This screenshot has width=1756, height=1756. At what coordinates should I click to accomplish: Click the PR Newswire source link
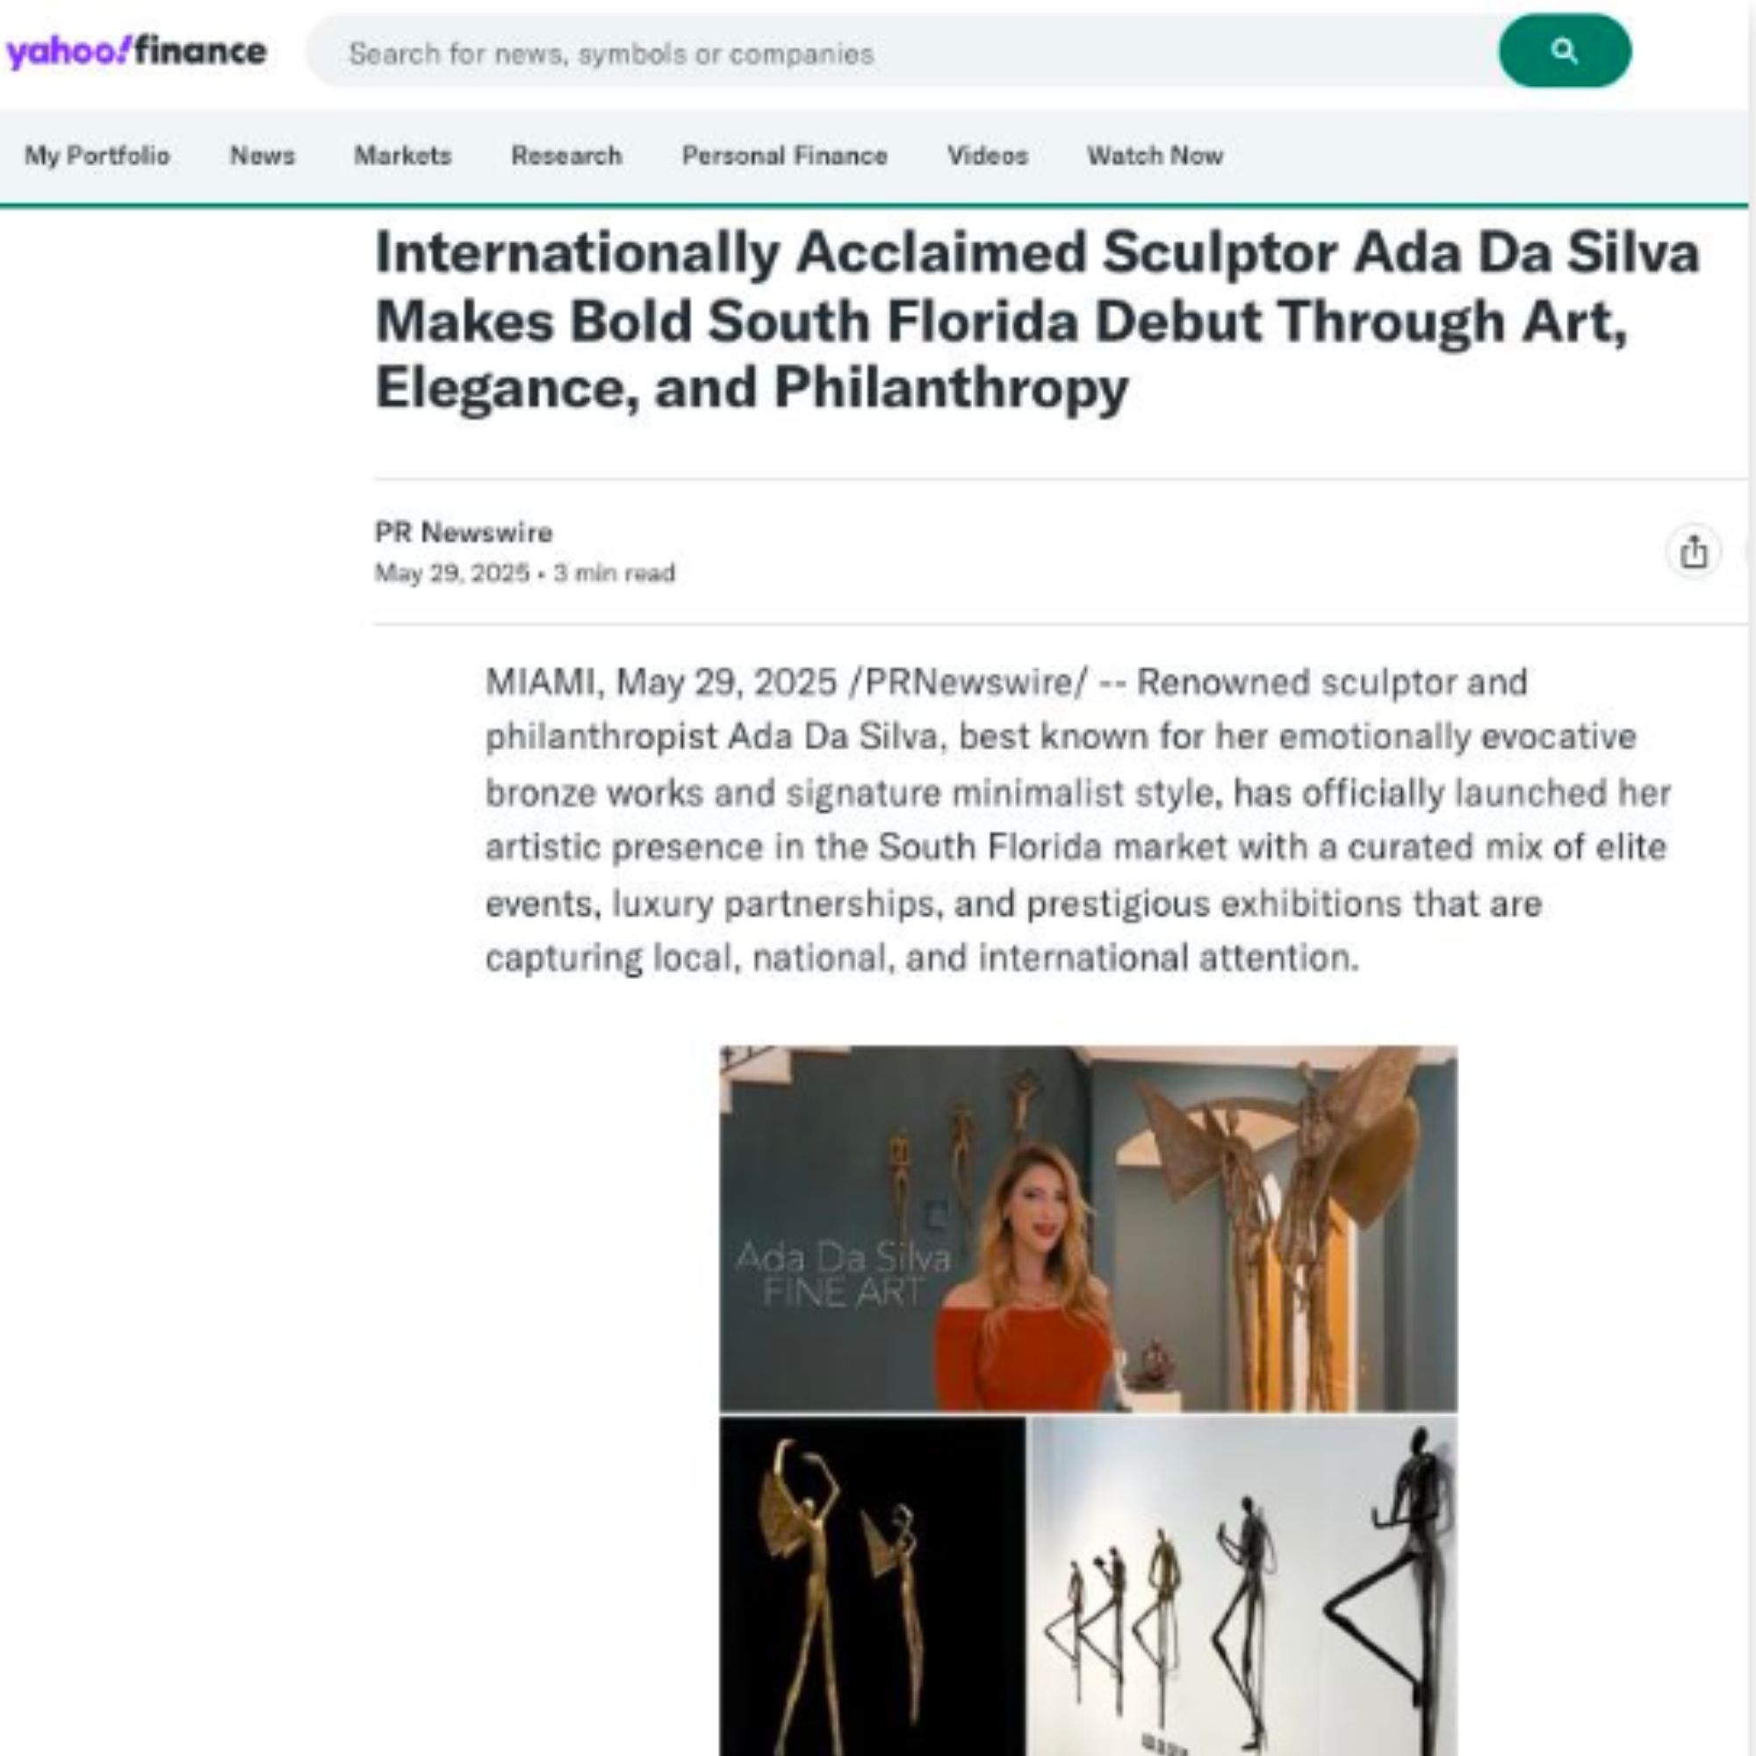464,532
